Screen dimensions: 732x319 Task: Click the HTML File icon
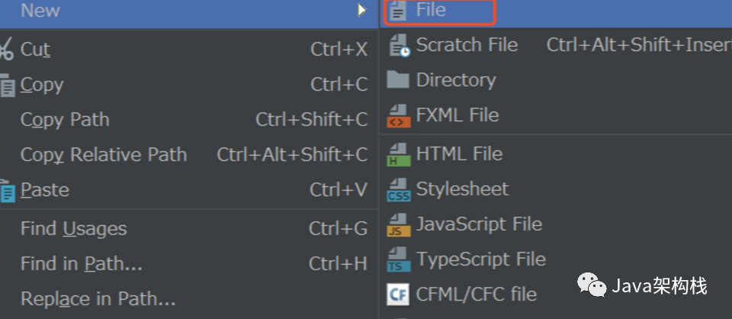398,153
